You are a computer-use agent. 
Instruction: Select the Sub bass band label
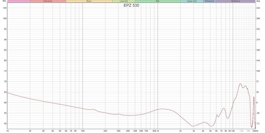pos(48,1)
